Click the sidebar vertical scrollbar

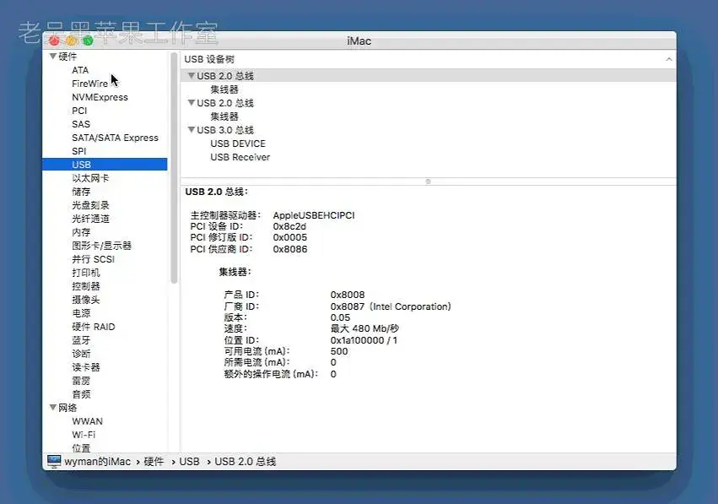pos(174,168)
